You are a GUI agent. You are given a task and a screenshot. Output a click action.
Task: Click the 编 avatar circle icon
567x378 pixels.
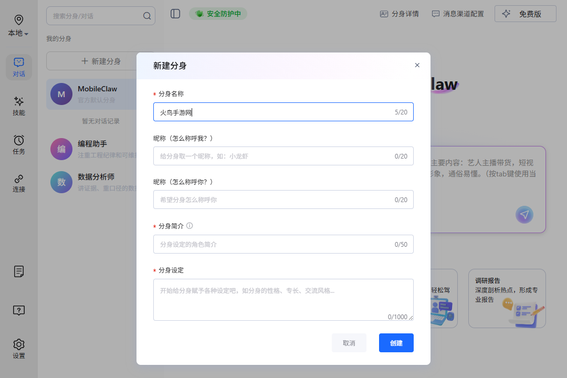click(61, 149)
